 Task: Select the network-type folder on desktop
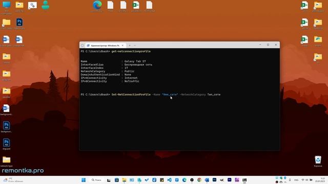(x=7, y=162)
